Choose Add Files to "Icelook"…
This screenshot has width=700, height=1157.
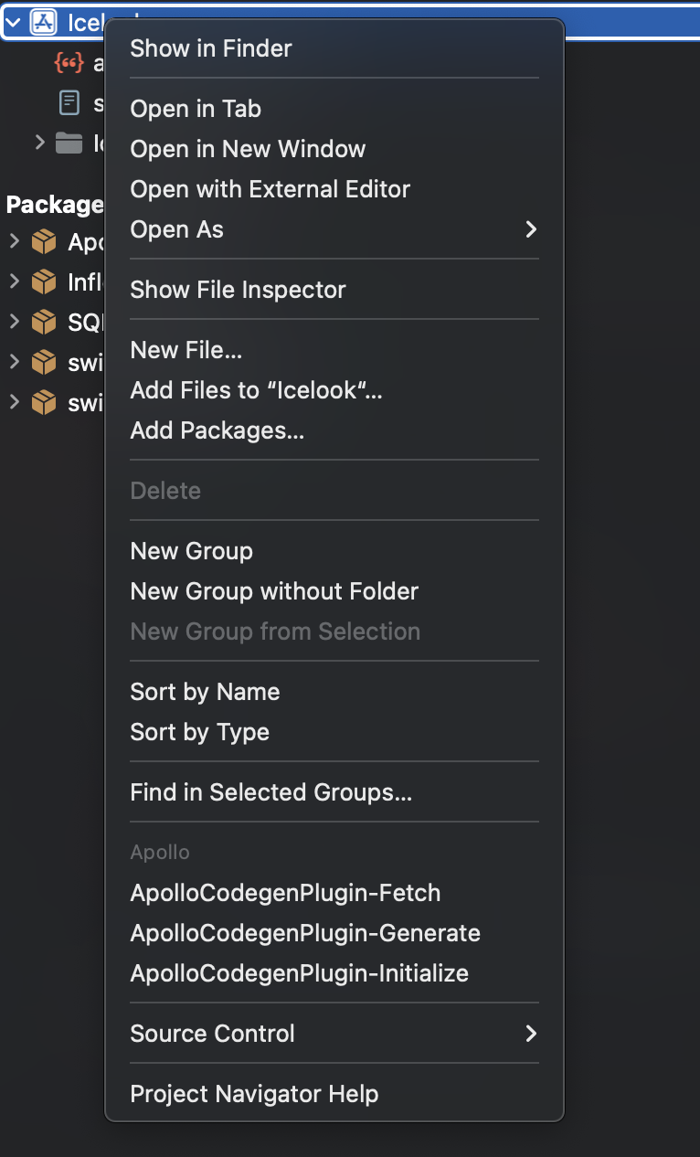click(x=334, y=390)
